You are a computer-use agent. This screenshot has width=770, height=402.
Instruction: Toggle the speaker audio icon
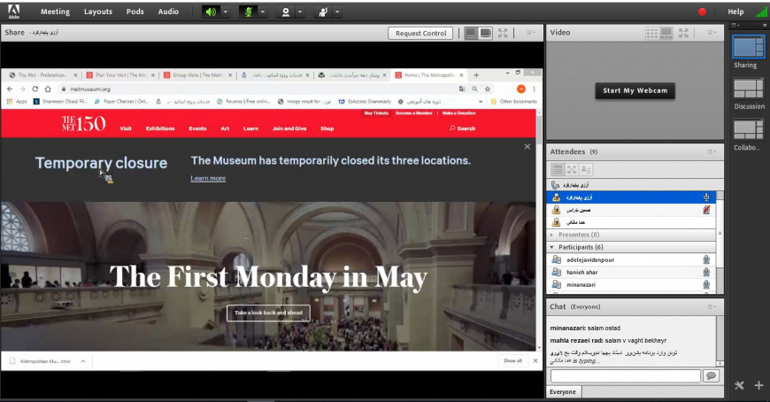point(210,12)
